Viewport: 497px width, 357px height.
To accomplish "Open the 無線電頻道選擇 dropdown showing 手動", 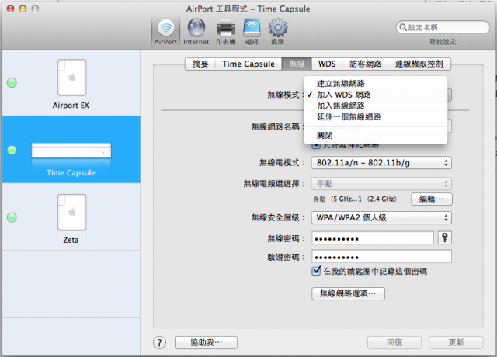I will tap(381, 183).
